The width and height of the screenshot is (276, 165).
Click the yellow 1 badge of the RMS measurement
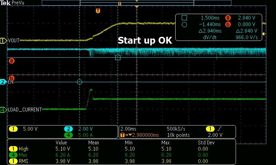pos(13,161)
